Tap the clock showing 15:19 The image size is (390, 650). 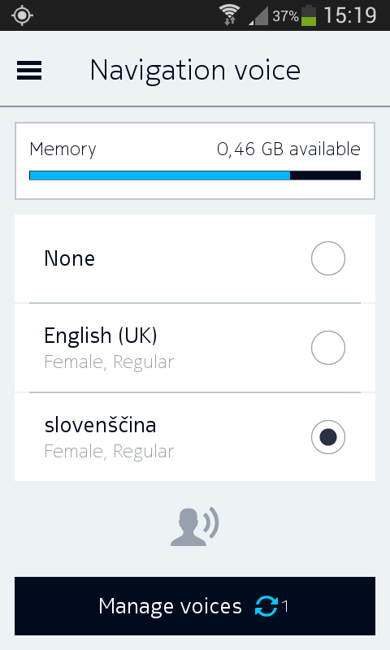(350, 15)
